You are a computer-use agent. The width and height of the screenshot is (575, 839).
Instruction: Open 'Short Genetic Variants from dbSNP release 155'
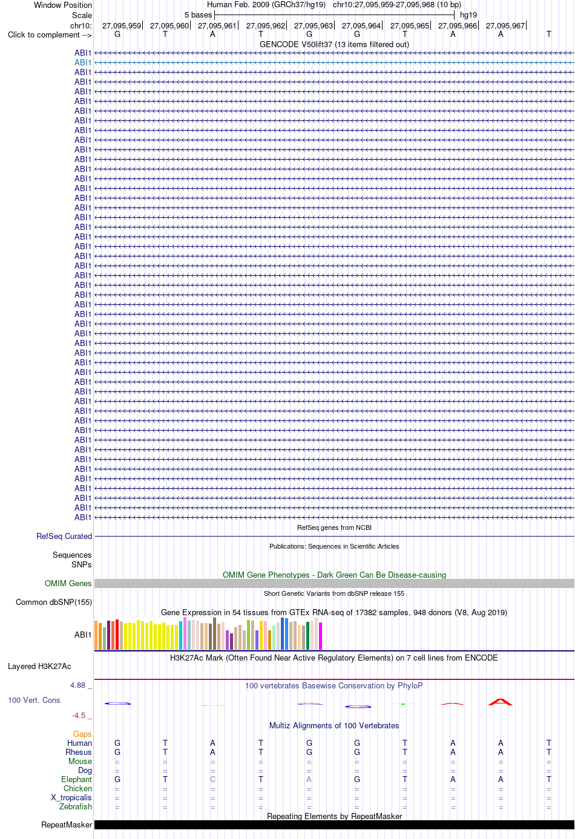[x=334, y=593]
